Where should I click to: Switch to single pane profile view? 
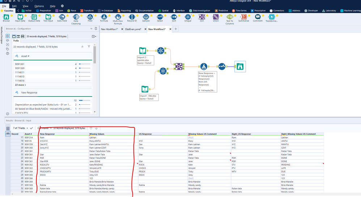point(14,37)
